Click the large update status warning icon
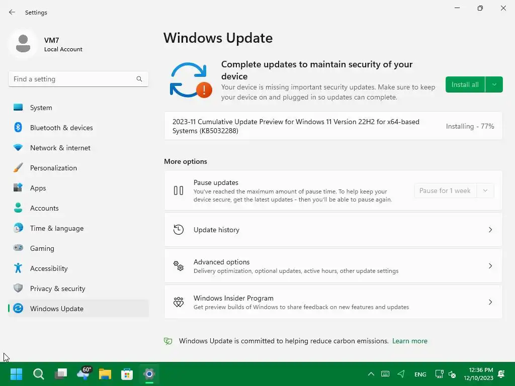The height and width of the screenshot is (386, 515). coord(191,81)
